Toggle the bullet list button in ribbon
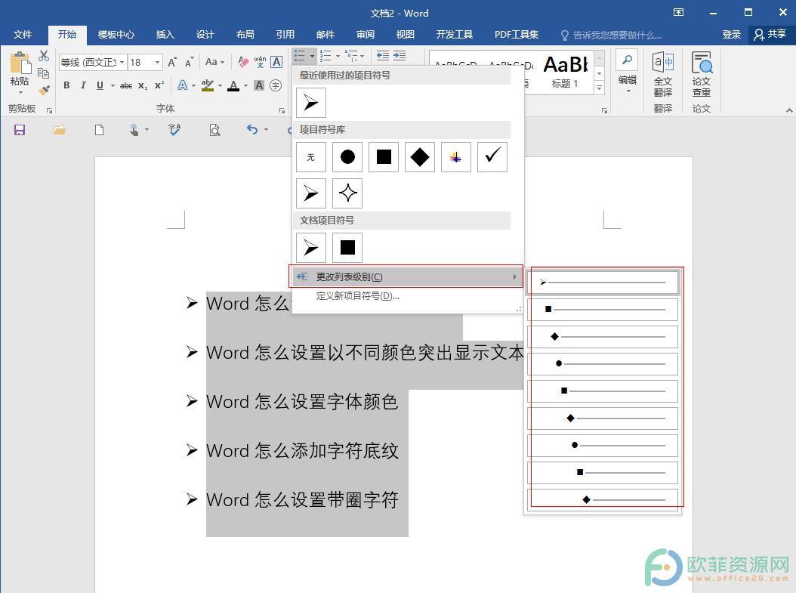 click(300, 55)
